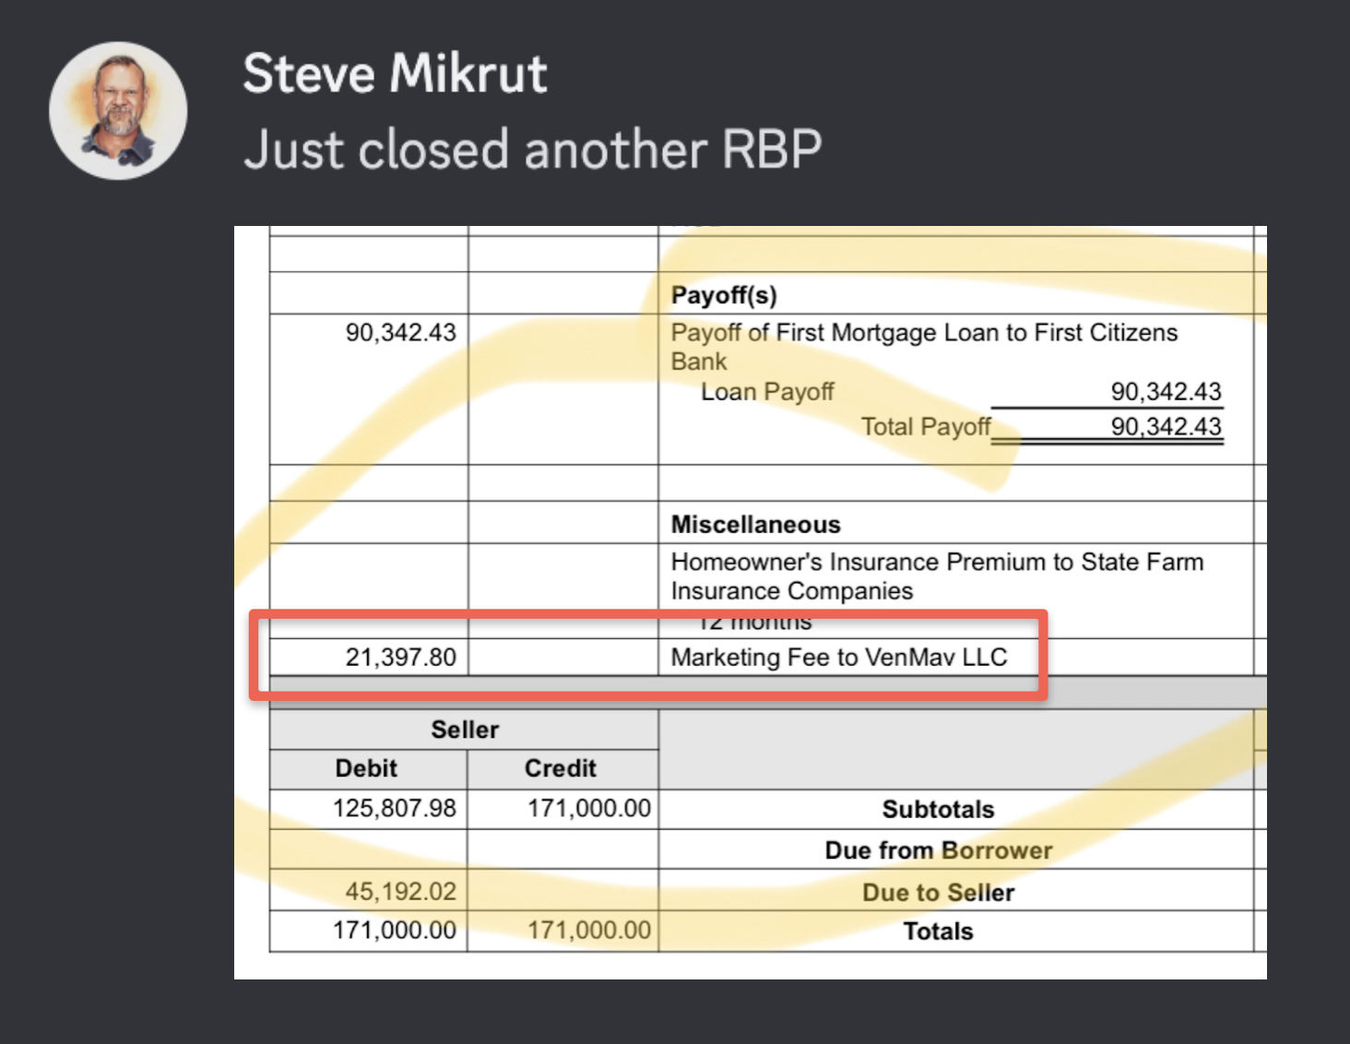Screen dimensions: 1350x1044
Task: Select the 'Credit' column header
Action: pyautogui.click(x=560, y=768)
